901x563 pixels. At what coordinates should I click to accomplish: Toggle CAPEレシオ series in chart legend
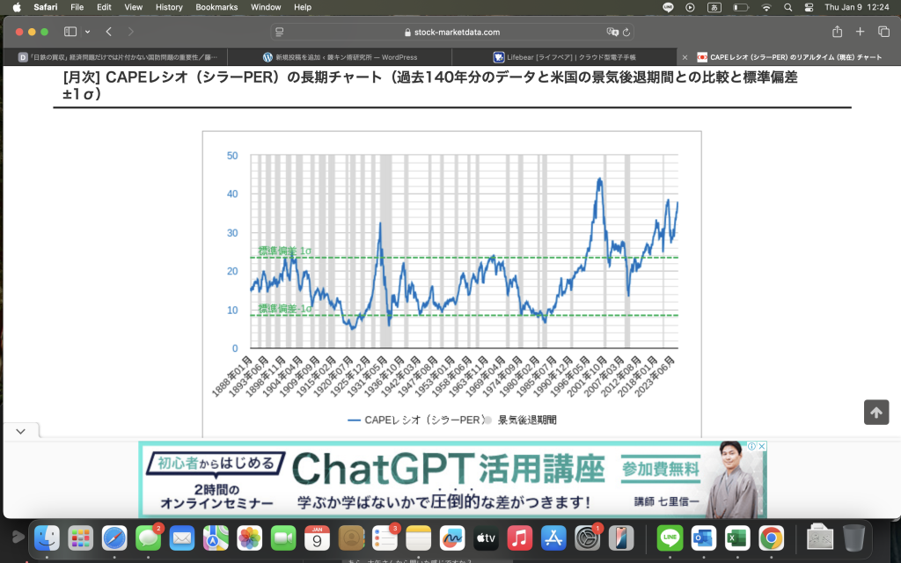click(415, 420)
